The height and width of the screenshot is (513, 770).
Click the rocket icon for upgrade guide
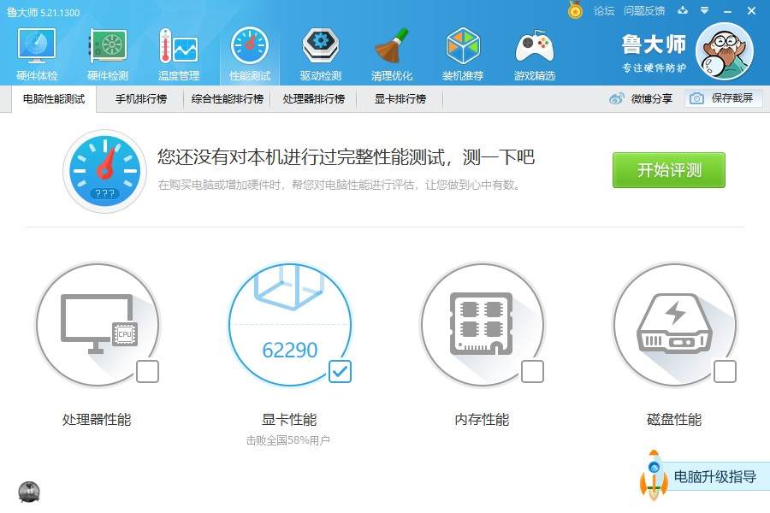coord(654,475)
